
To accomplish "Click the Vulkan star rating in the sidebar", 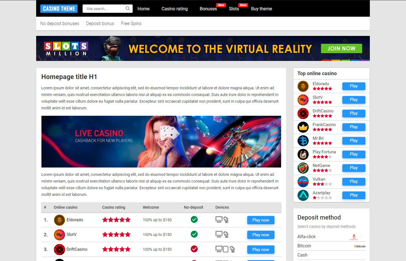I will pyautogui.click(x=322, y=184).
